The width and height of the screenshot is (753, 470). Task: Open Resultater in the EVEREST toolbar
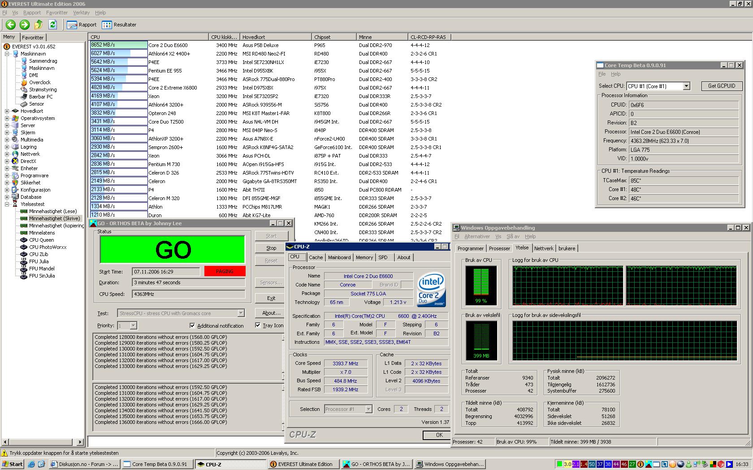(119, 25)
